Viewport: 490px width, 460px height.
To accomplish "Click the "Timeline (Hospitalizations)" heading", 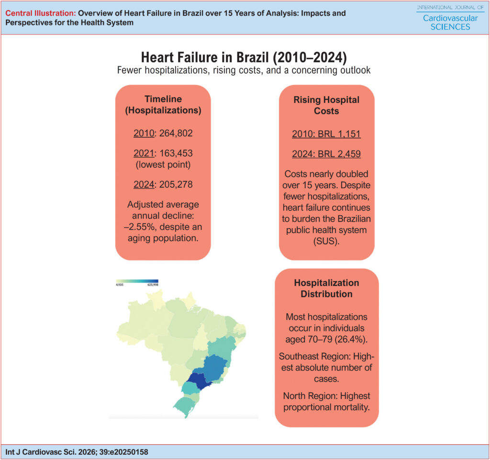I will click(163, 105).
